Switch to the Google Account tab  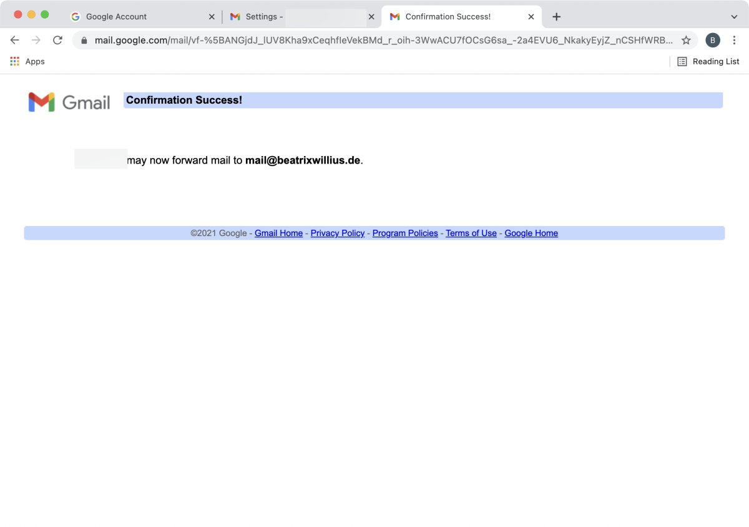116,17
